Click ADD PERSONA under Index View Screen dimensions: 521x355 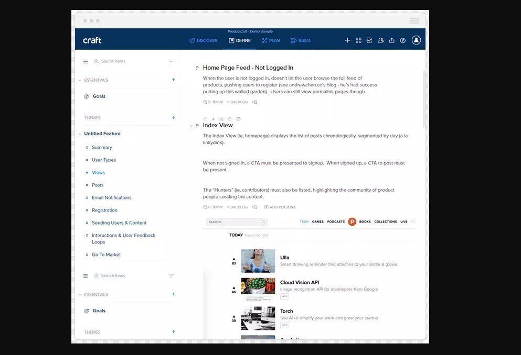280,207
